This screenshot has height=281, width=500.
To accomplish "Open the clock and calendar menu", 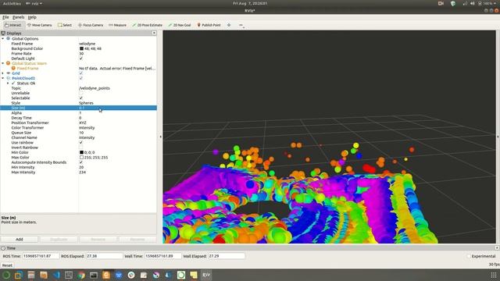I will point(250,3).
